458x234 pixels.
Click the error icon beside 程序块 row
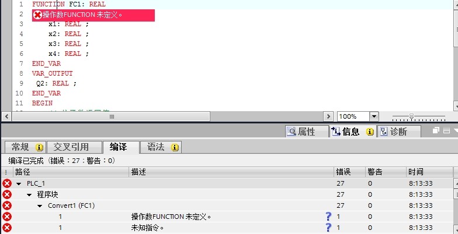7,194
